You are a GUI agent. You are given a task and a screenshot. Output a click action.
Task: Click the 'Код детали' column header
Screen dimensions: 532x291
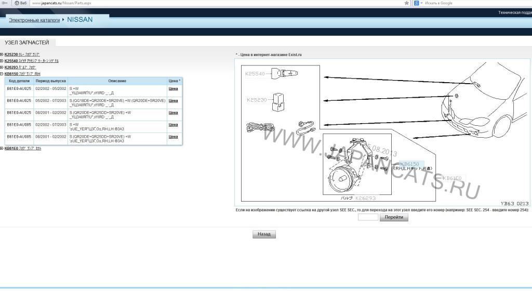[19, 81]
